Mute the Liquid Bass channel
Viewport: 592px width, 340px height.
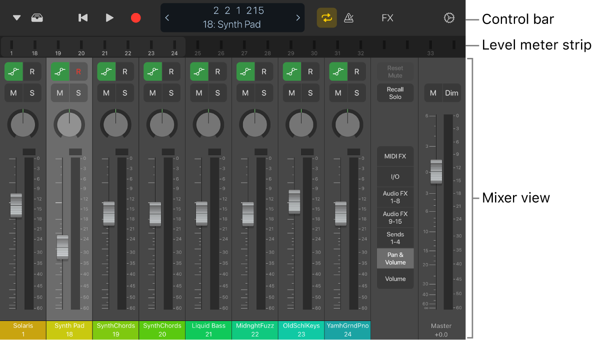[x=198, y=92]
